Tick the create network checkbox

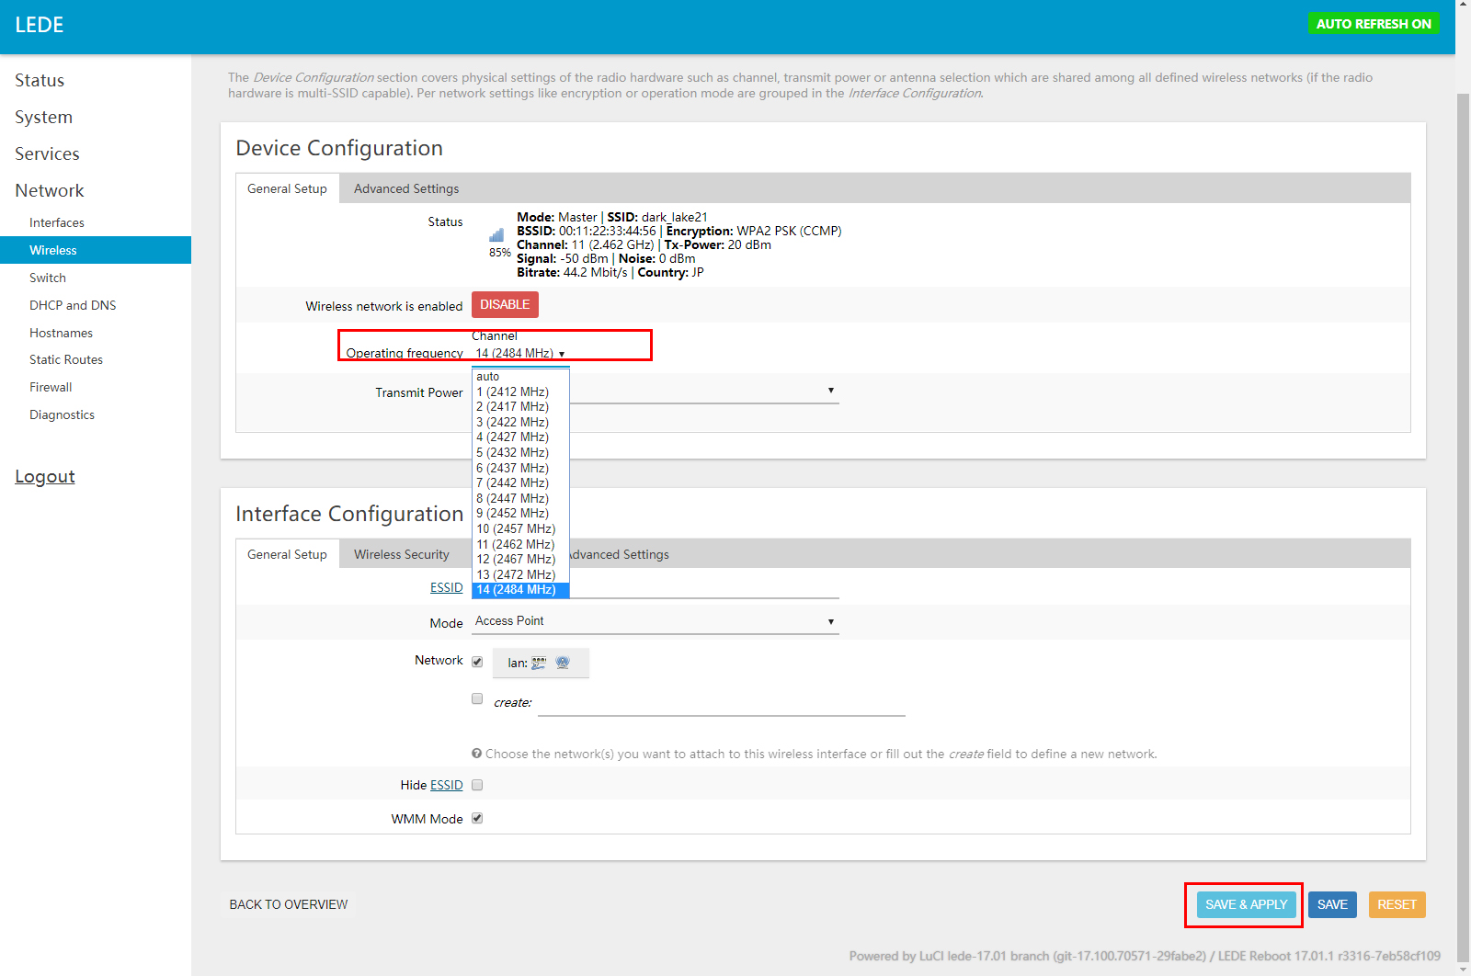click(477, 698)
